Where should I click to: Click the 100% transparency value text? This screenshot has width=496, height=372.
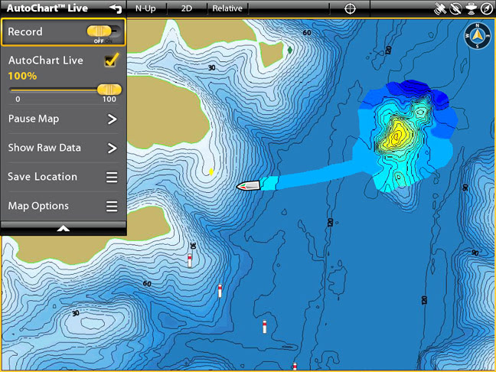pyautogui.click(x=22, y=77)
